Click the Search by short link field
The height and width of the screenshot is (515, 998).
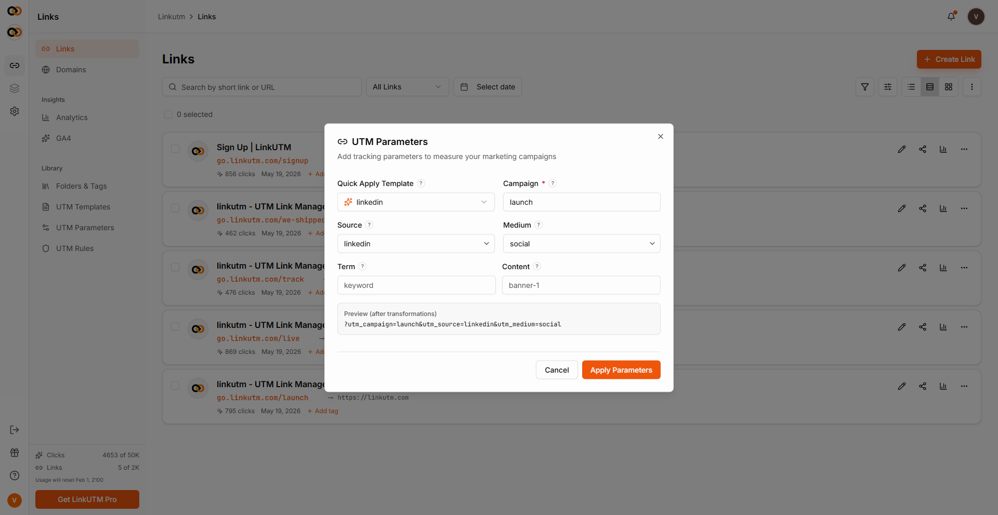[x=262, y=87]
